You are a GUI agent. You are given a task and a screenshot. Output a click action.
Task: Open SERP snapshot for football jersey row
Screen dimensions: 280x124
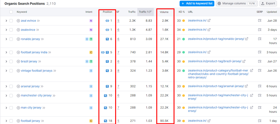coord(260,121)
